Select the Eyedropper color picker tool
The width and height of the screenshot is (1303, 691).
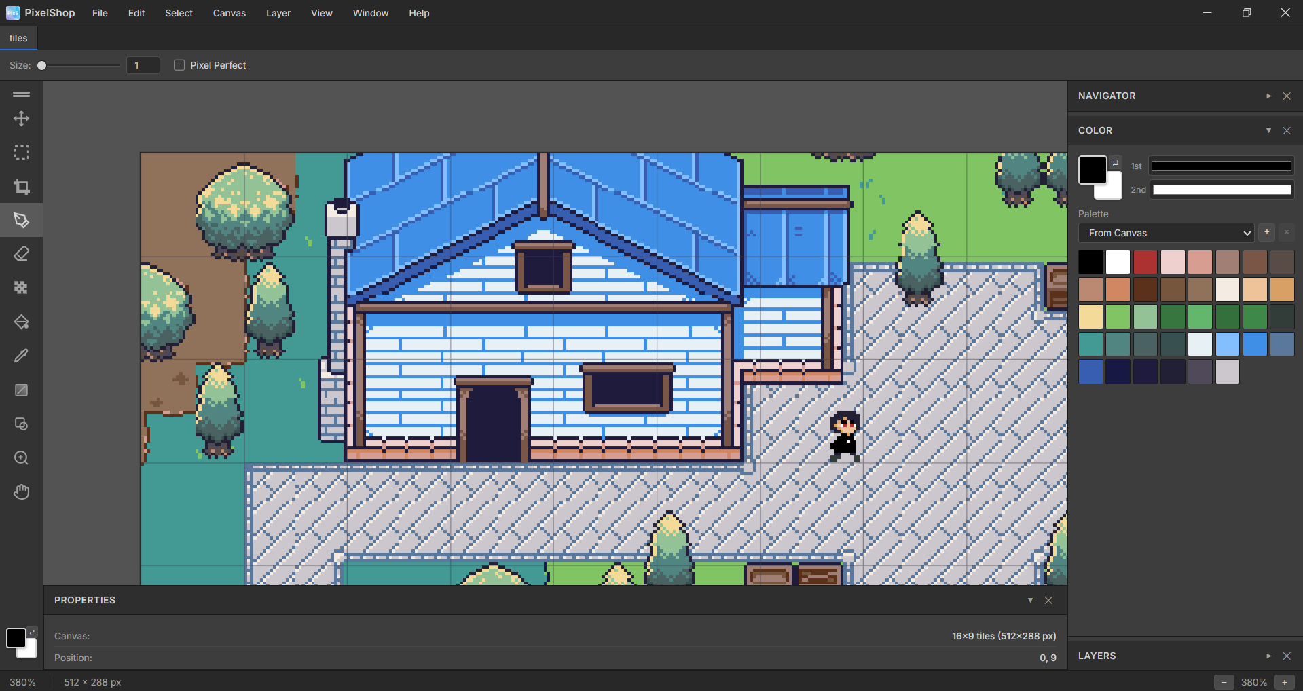tap(21, 356)
